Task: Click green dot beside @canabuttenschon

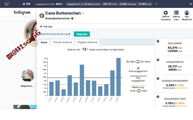Action: point(72,18)
